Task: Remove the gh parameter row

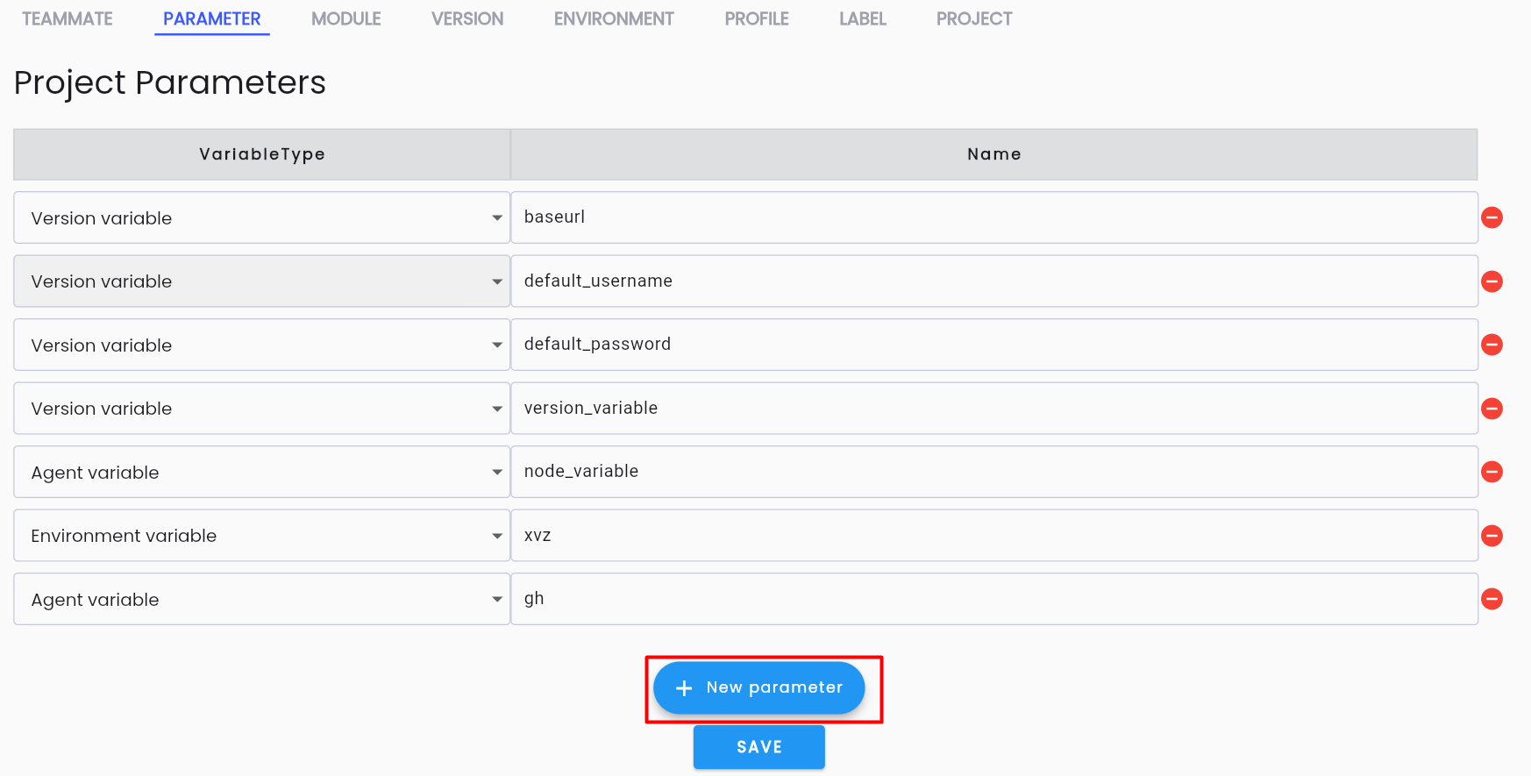Action: [x=1492, y=599]
